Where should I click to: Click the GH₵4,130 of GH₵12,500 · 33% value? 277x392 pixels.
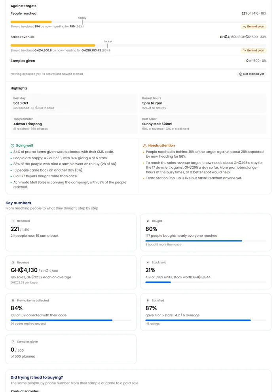pyautogui.click(x=243, y=37)
